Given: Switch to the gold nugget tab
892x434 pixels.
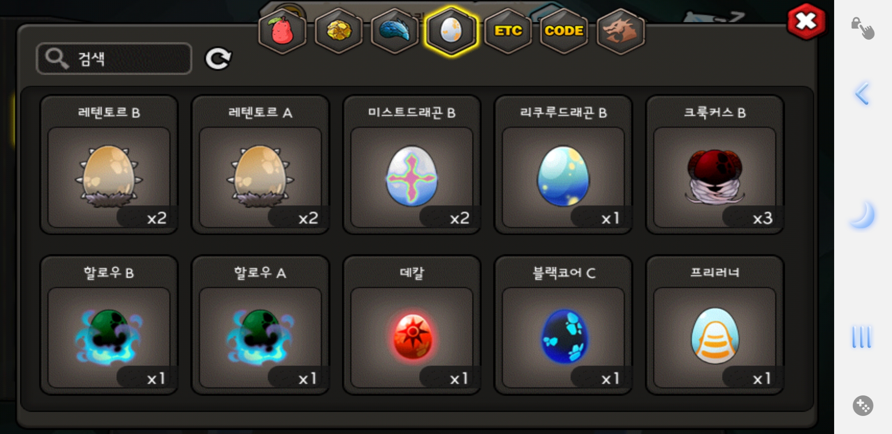Looking at the screenshot, I should coord(339,31).
